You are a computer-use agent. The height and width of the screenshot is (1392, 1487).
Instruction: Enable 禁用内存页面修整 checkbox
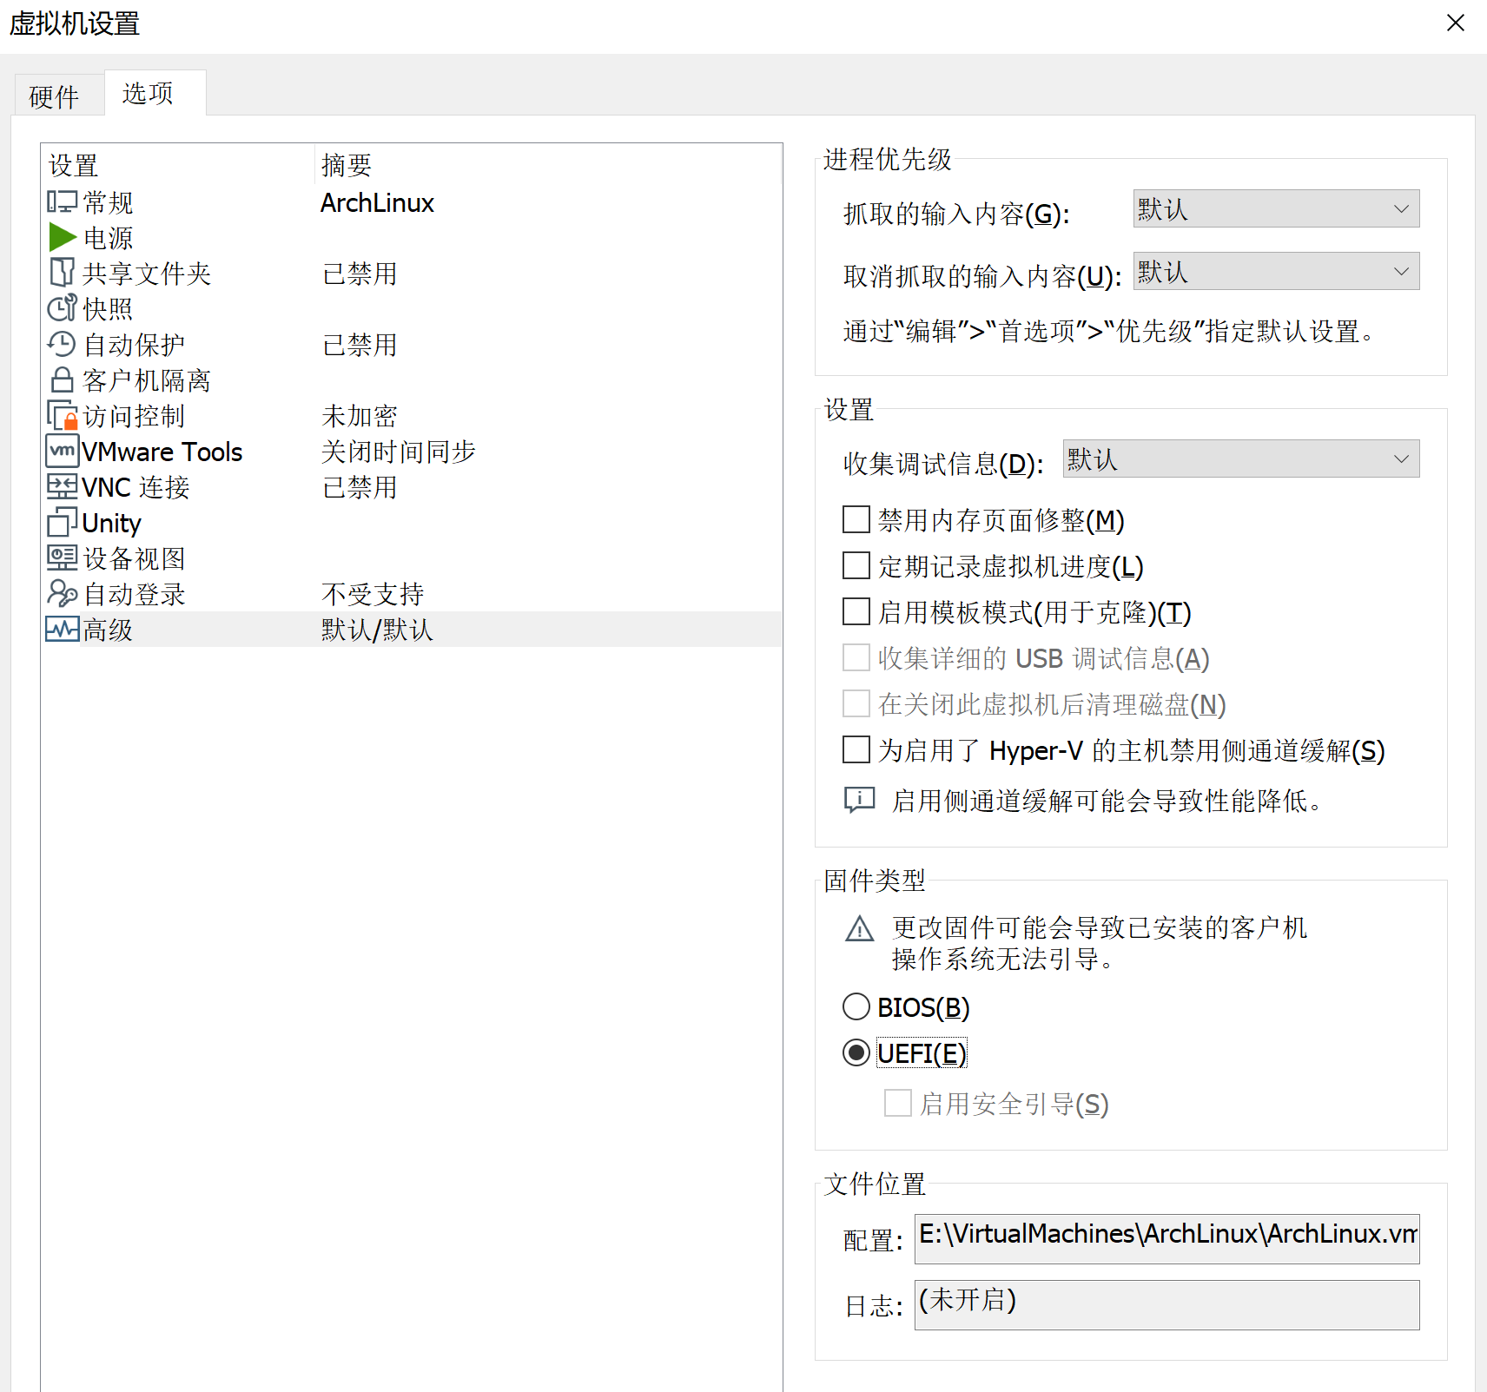(856, 520)
